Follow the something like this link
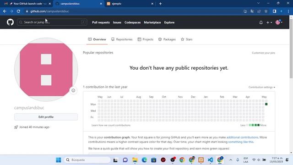The width and height of the screenshot is (293, 165). point(241,142)
